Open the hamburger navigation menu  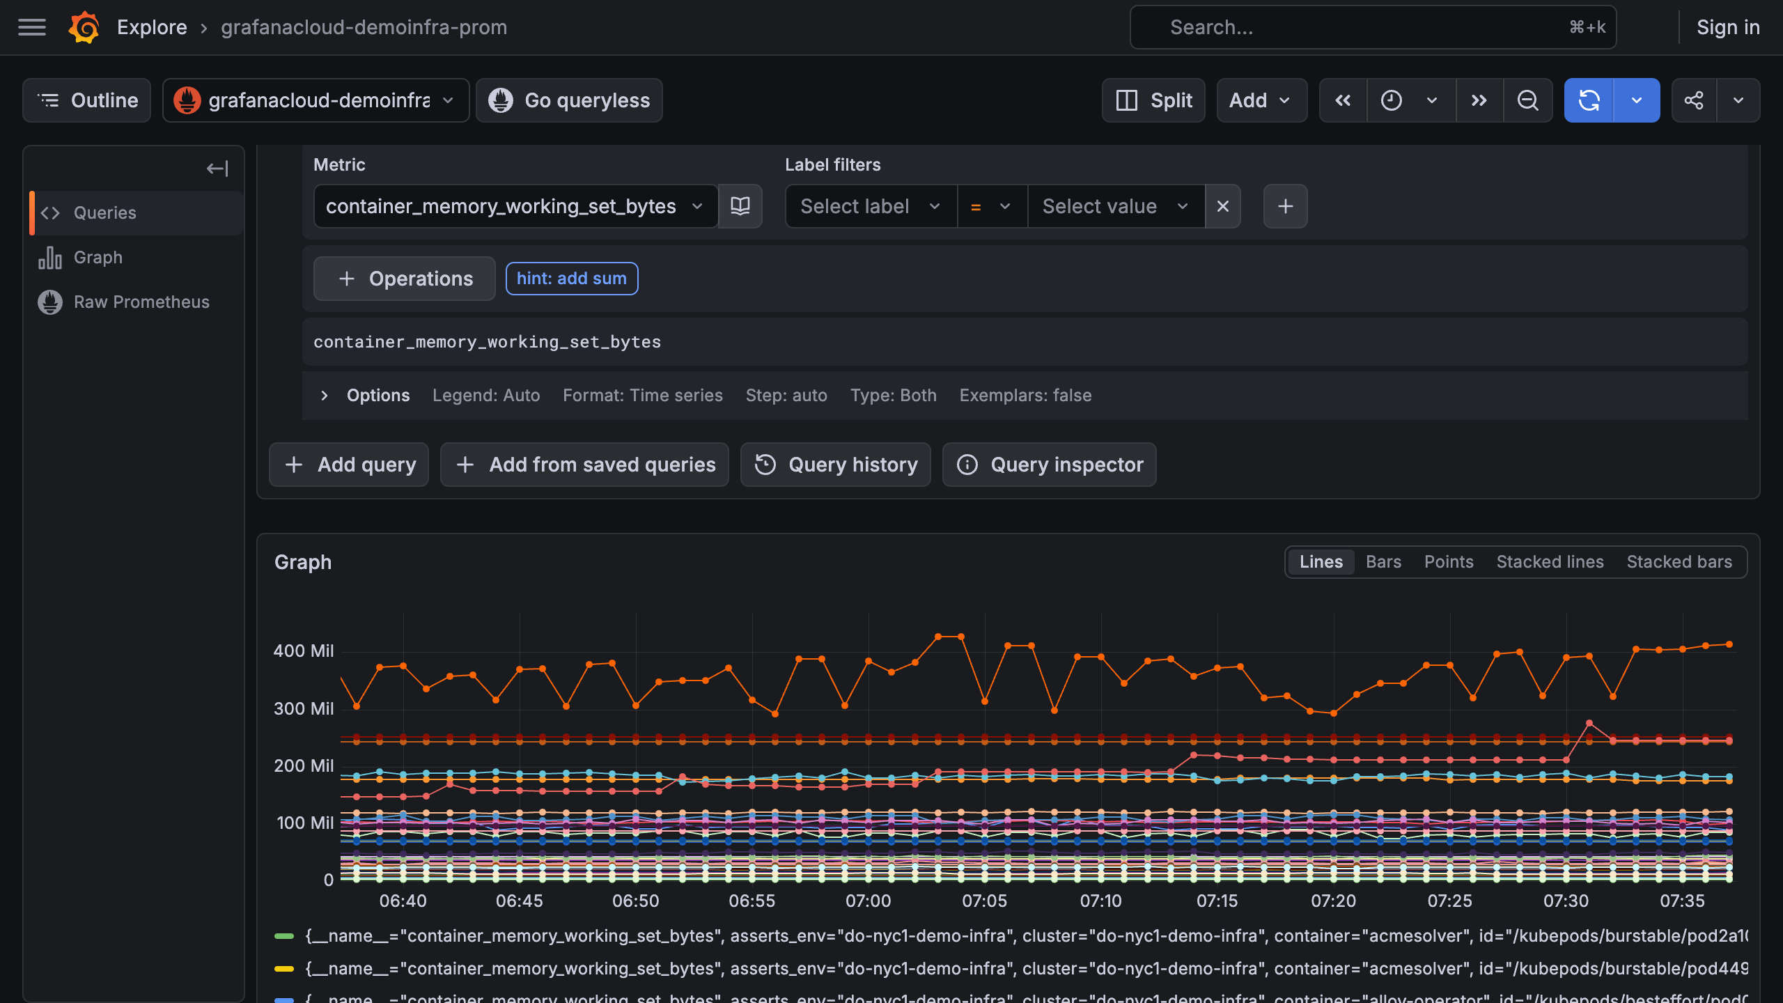click(x=32, y=27)
